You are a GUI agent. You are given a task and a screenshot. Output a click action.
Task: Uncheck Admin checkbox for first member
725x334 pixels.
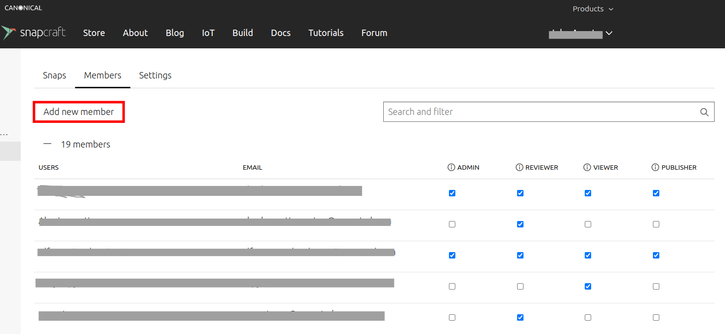(x=452, y=193)
